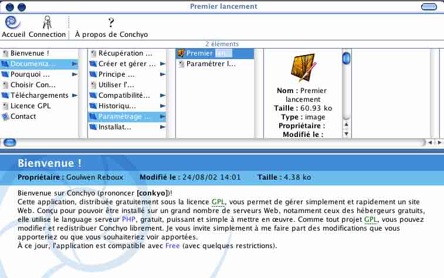The height and width of the screenshot is (278, 444).
Task: Expand the Historiqu... arrow
Action: click(x=162, y=106)
